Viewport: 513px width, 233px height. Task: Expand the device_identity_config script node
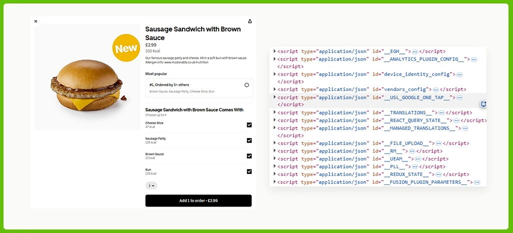click(x=274, y=74)
